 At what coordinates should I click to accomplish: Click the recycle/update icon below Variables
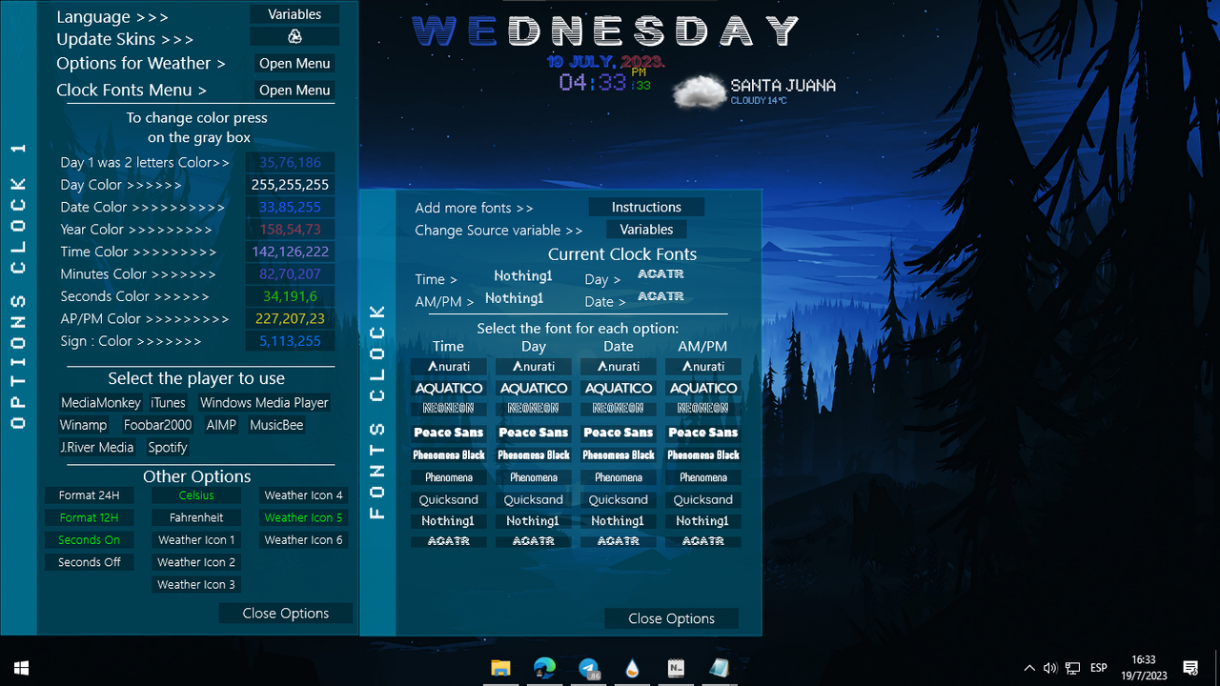pos(294,35)
